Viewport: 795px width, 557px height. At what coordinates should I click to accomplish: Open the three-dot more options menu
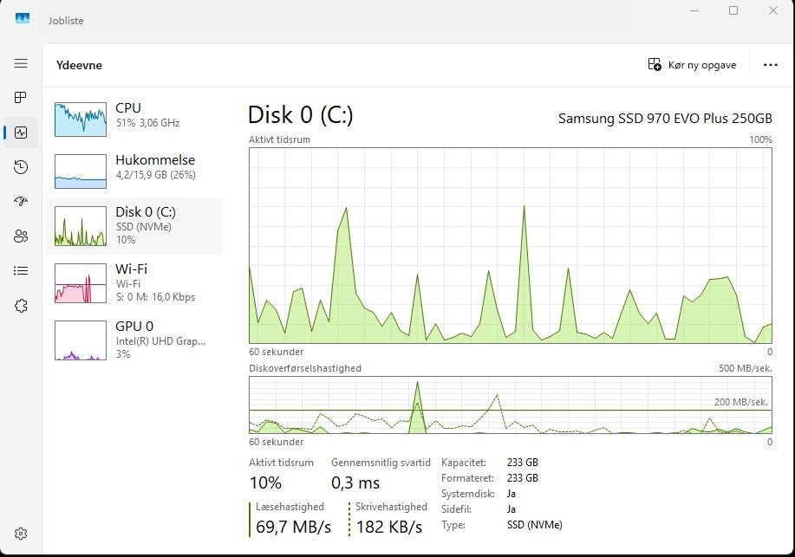pos(770,65)
